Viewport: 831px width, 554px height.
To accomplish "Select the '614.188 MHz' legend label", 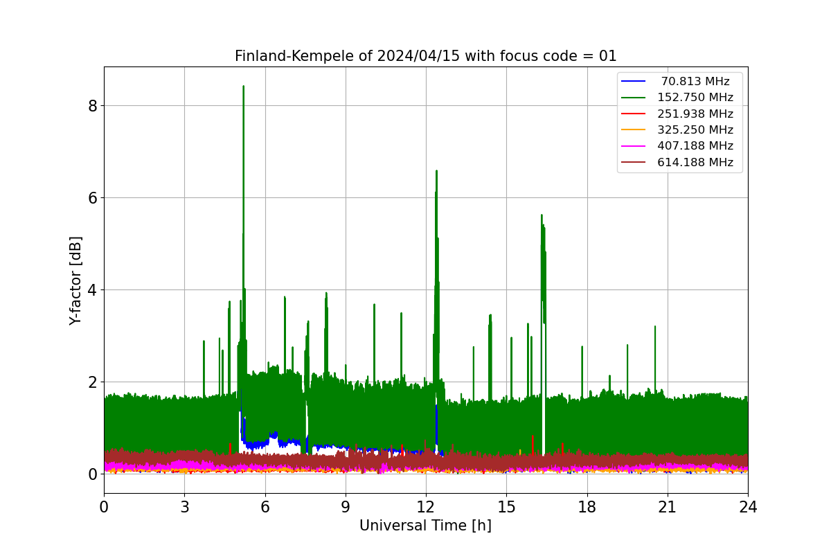I will click(x=695, y=163).
